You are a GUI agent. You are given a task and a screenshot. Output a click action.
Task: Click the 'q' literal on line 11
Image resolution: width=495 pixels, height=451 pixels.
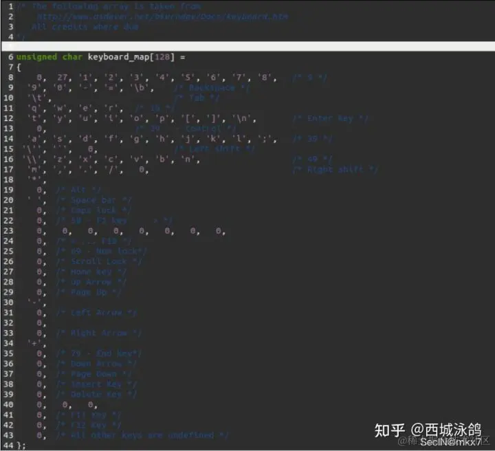(x=34, y=108)
